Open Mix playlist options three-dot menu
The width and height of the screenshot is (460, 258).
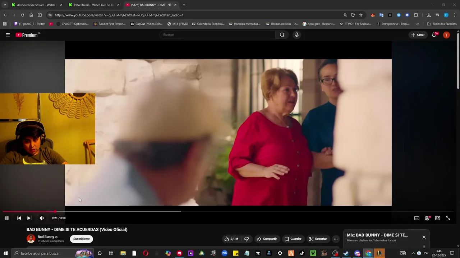(424, 247)
